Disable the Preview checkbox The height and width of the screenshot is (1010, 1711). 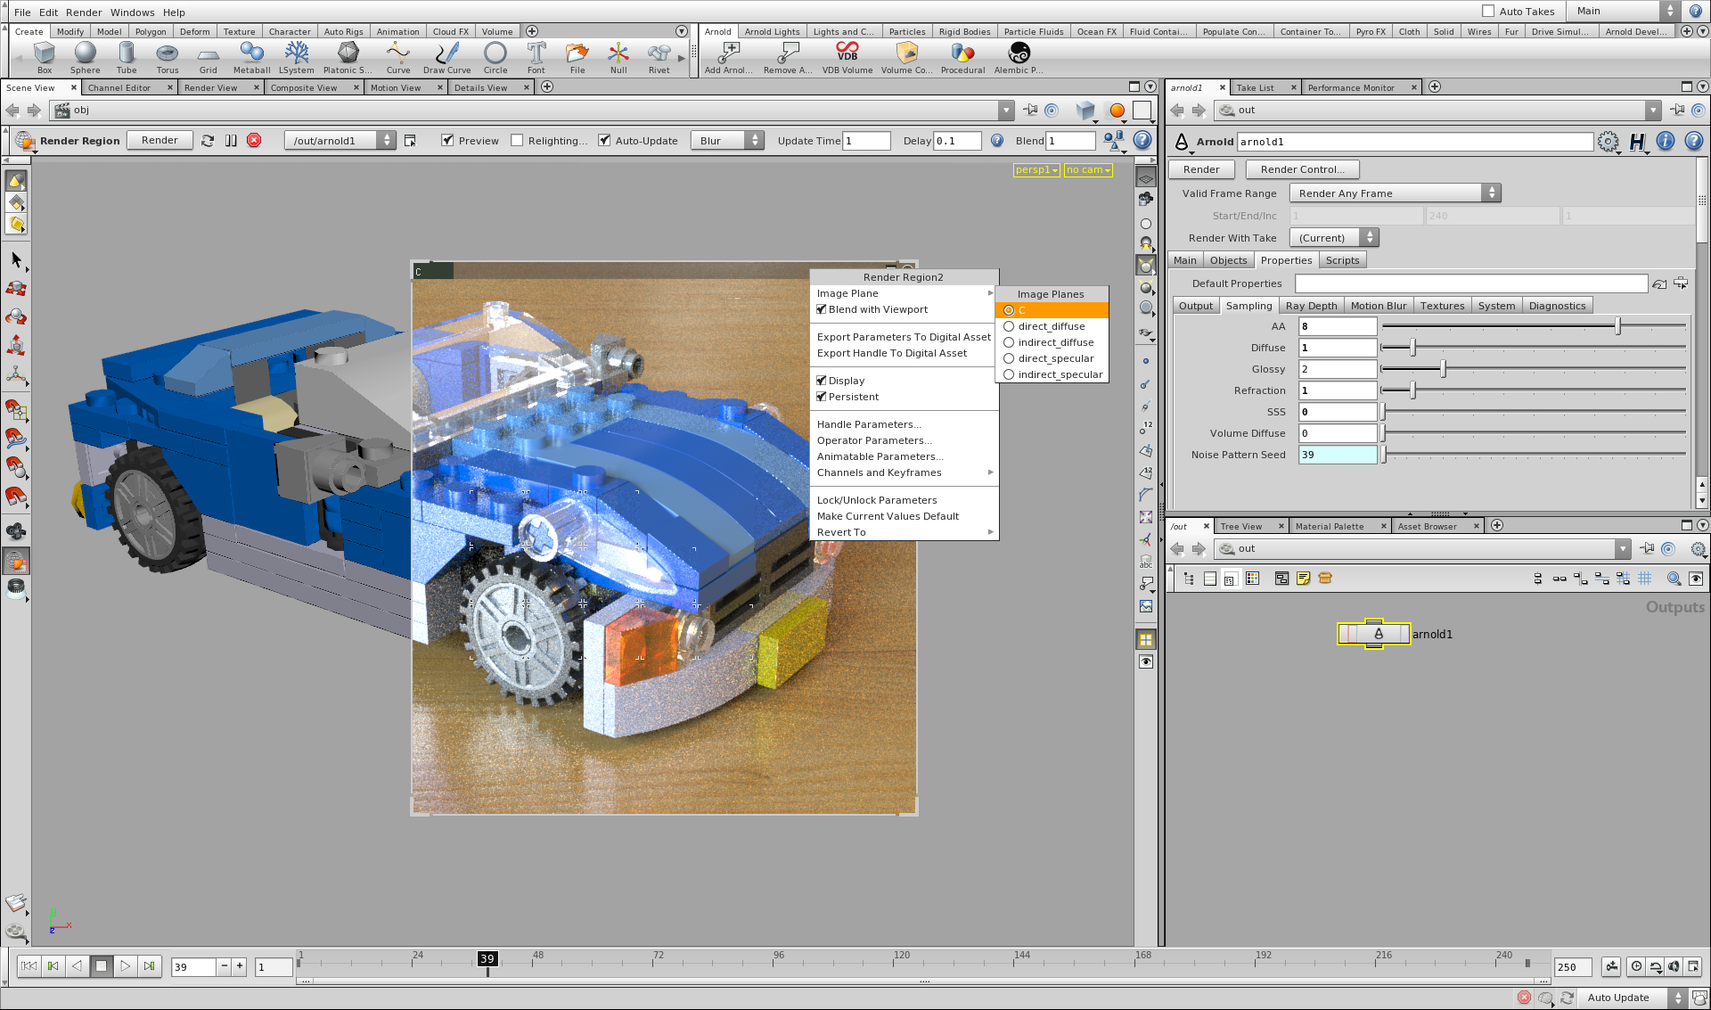pos(447,141)
